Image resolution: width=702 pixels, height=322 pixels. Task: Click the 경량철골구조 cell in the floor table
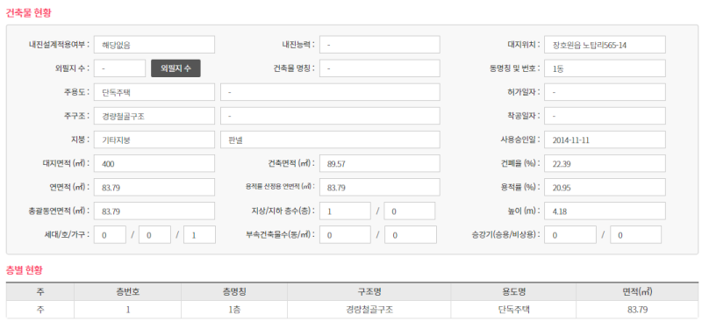[369, 310]
